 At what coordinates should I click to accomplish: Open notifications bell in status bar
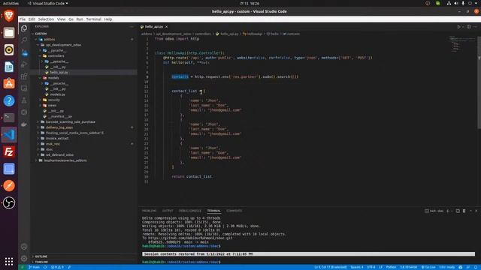tap(475, 267)
